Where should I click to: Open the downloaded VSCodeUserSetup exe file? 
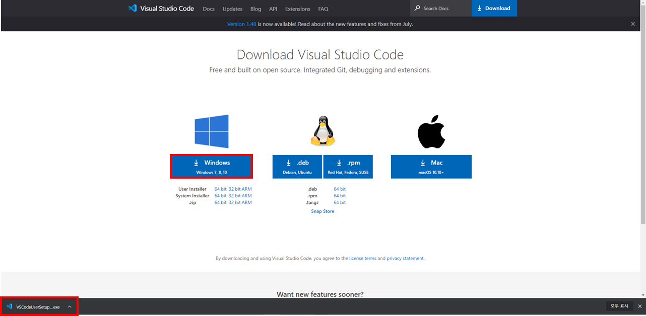(x=38, y=306)
